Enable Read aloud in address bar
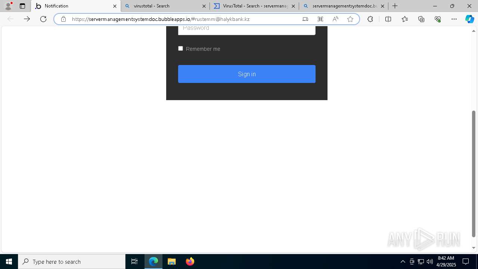478x269 pixels. click(335, 19)
